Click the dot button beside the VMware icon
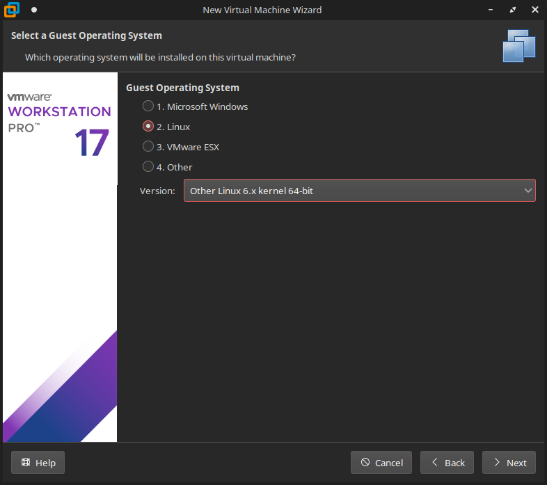 [x=33, y=10]
